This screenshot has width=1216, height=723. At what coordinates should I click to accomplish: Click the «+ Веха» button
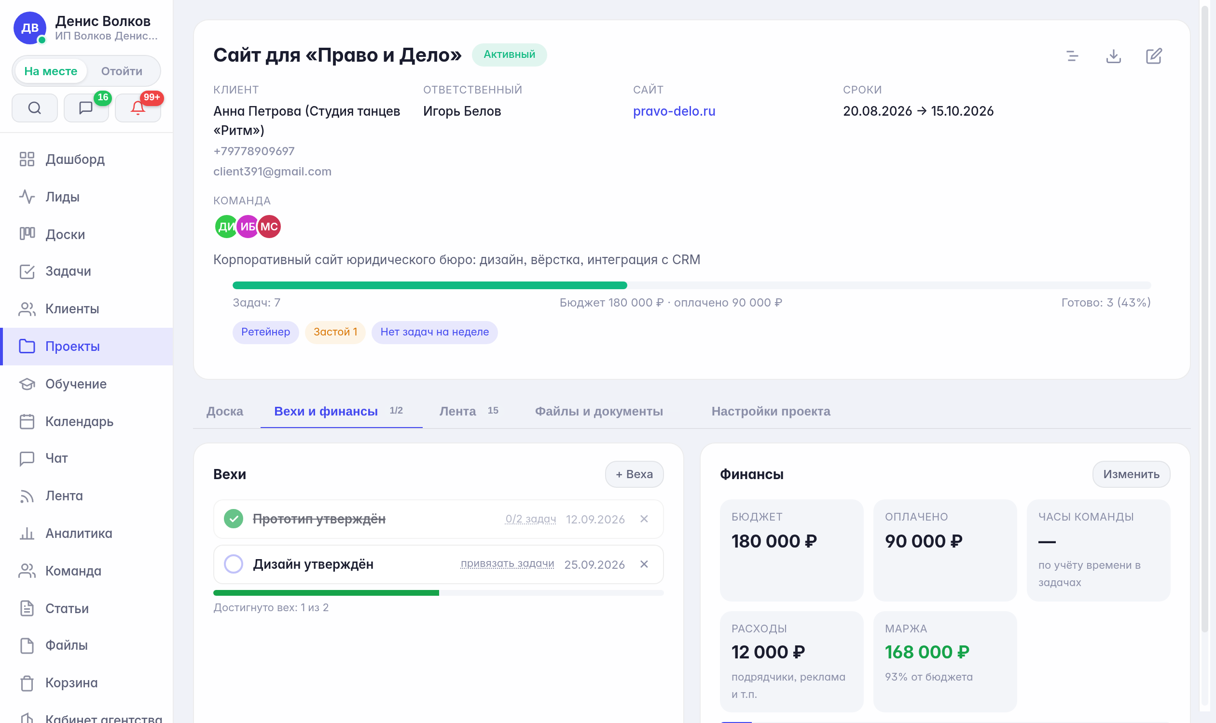click(x=634, y=475)
